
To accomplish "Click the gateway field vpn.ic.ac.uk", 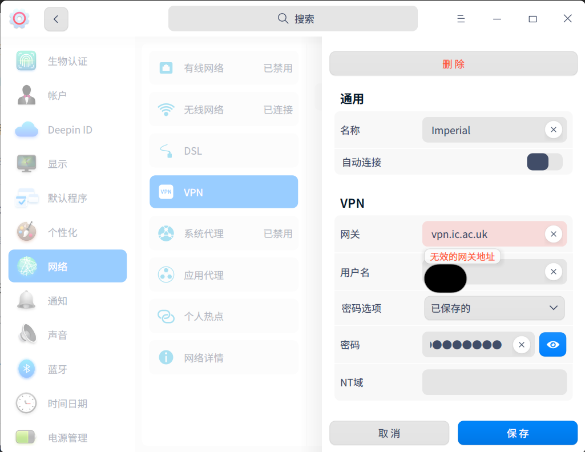I will click(494, 234).
